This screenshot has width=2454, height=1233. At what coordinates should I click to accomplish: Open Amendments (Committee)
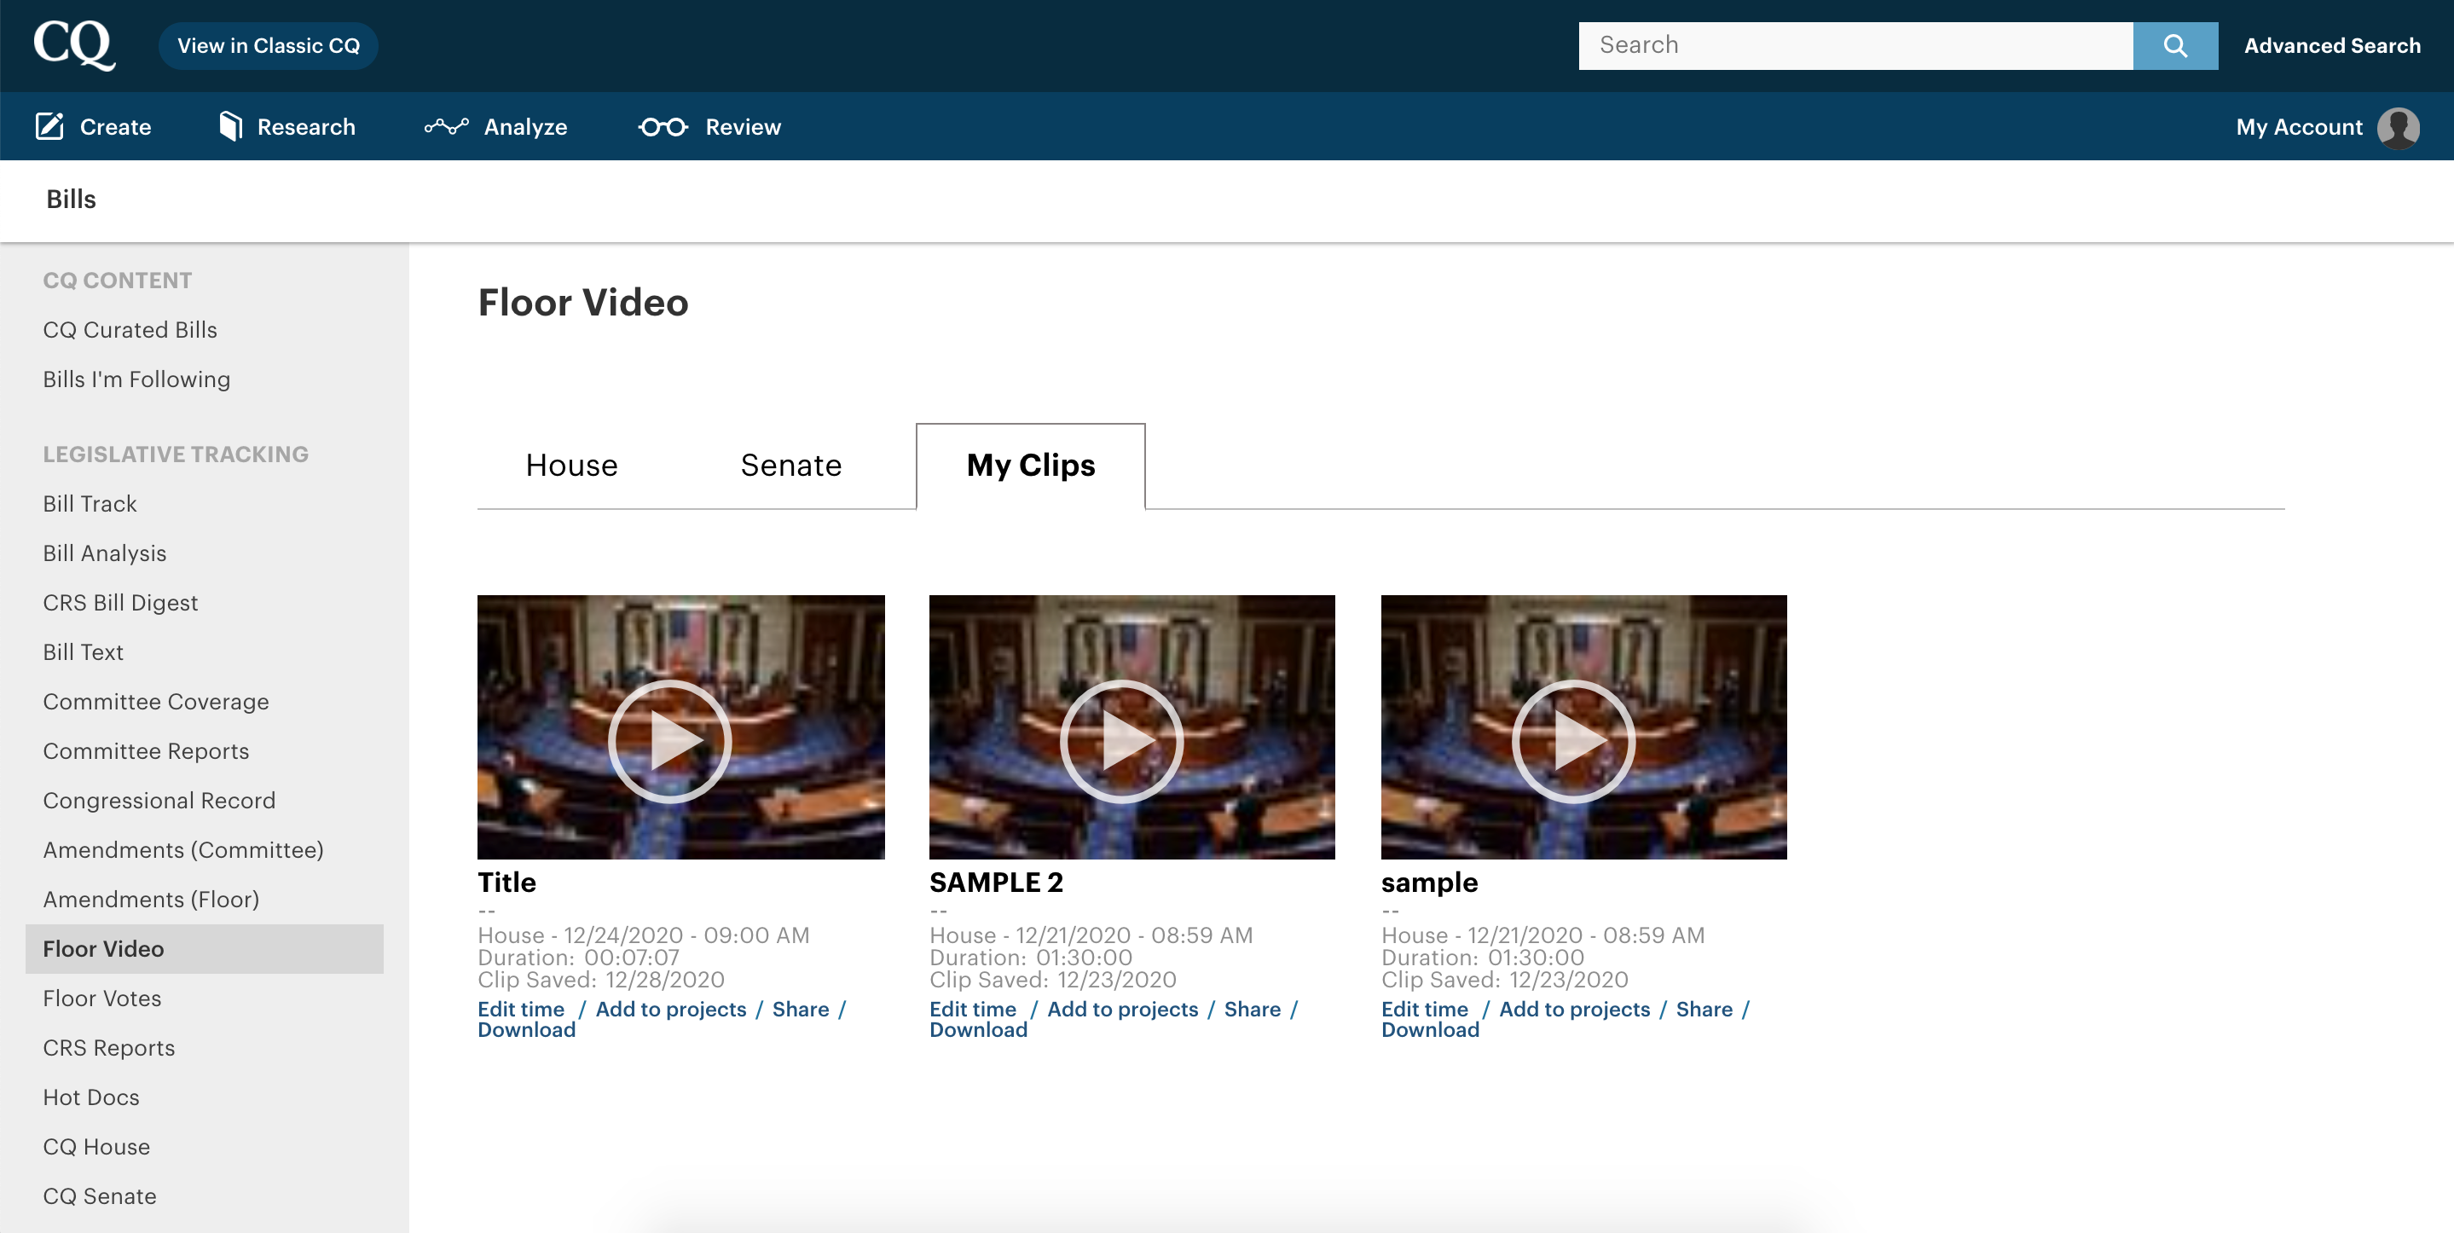(x=183, y=850)
